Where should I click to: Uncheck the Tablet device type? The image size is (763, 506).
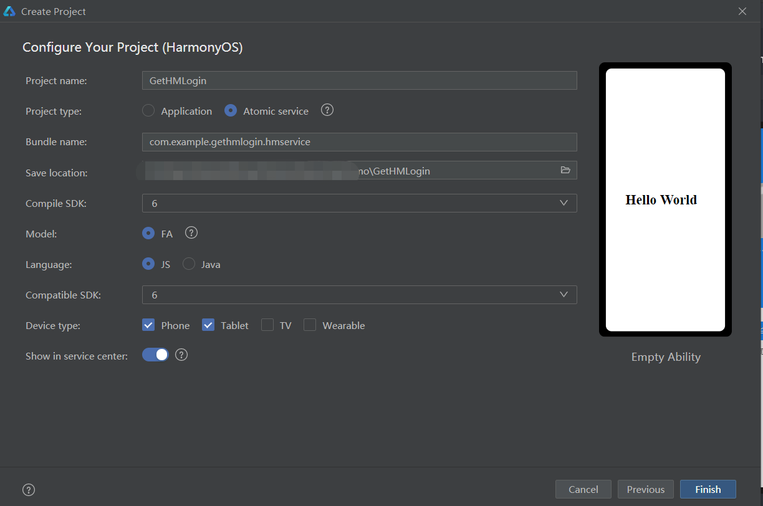tap(208, 325)
